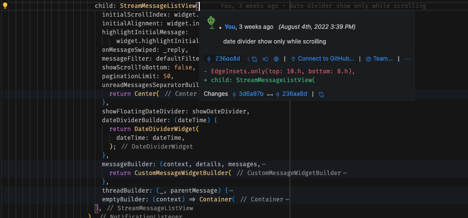
Task: Click 'date divider show only while scrolling' message in hover
Action: click(275, 42)
